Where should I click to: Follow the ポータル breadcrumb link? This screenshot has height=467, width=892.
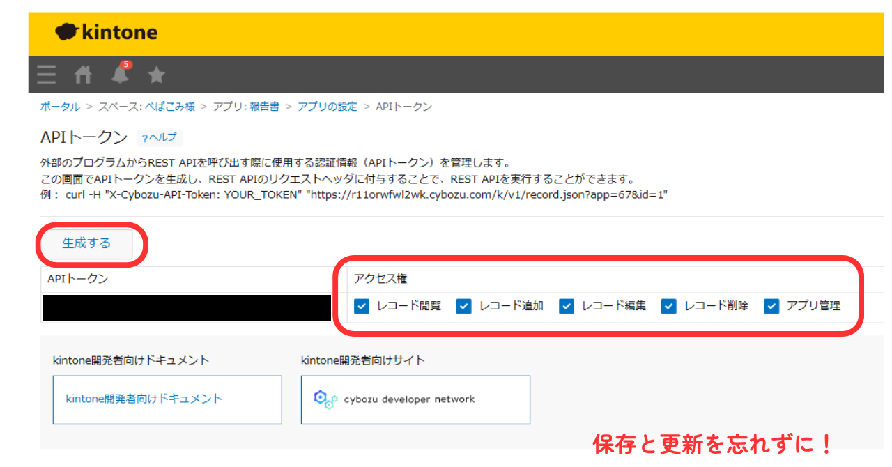click(61, 107)
